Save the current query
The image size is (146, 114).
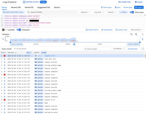tap(118, 7)
